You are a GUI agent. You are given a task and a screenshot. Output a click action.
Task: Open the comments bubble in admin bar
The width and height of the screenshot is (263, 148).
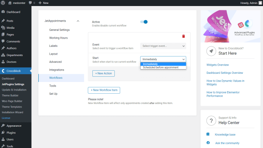[x=30, y=3]
